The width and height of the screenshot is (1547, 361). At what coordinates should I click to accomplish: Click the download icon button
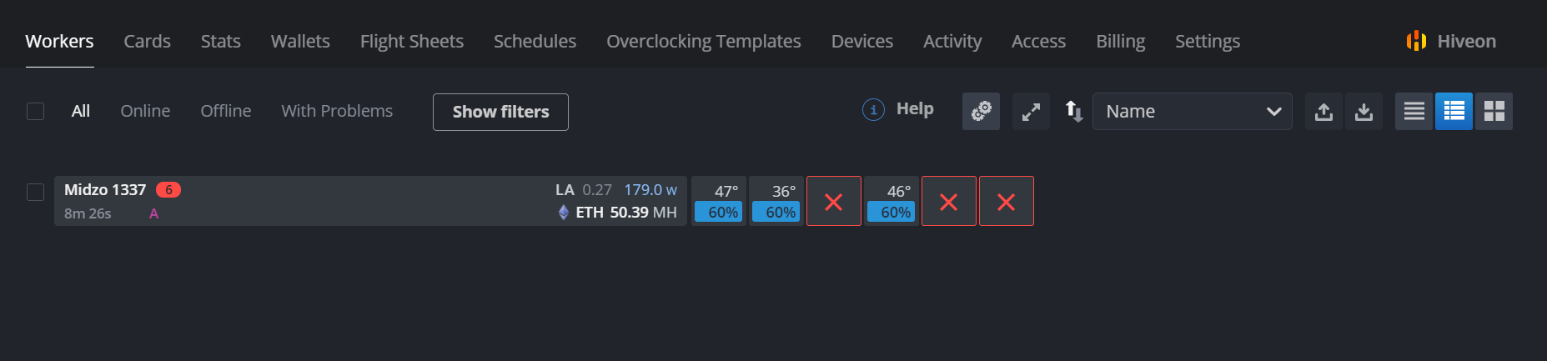coord(1364,111)
